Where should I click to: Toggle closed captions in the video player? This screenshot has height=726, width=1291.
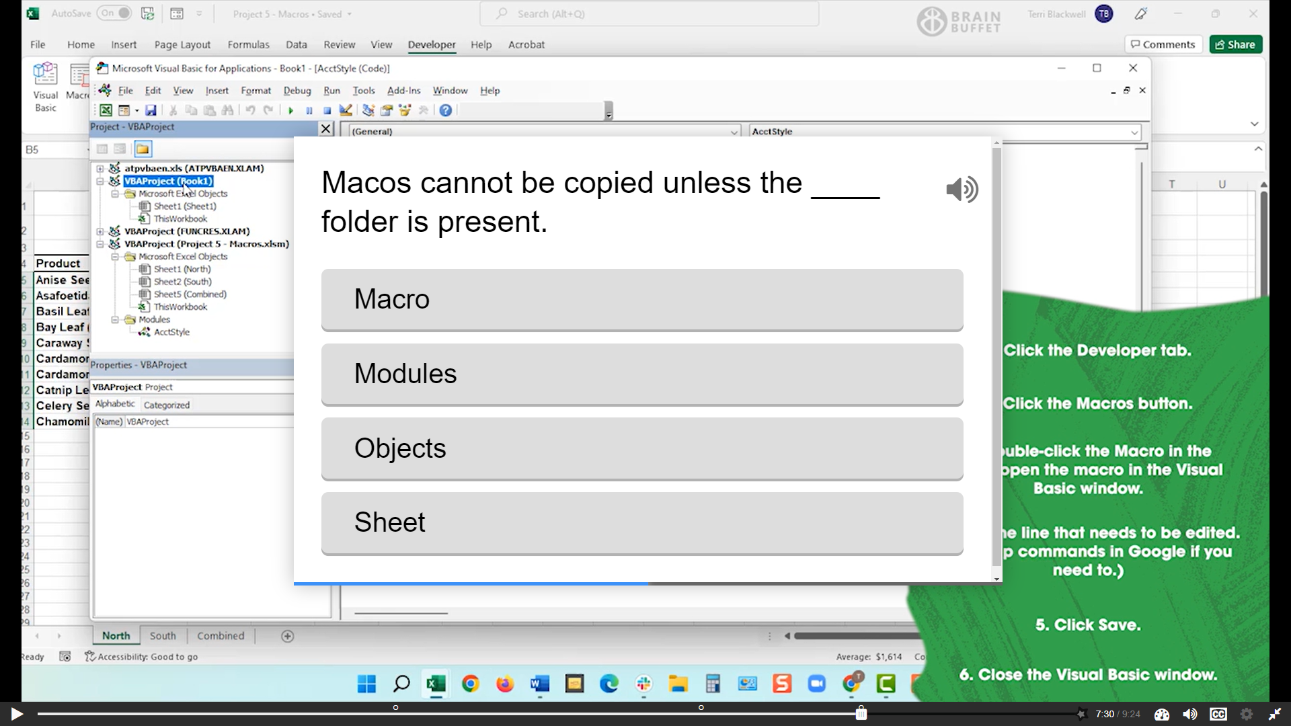coord(1218,714)
